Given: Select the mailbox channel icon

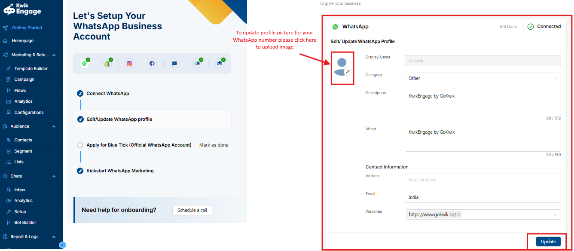Looking at the screenshot, I should point(197,64).
